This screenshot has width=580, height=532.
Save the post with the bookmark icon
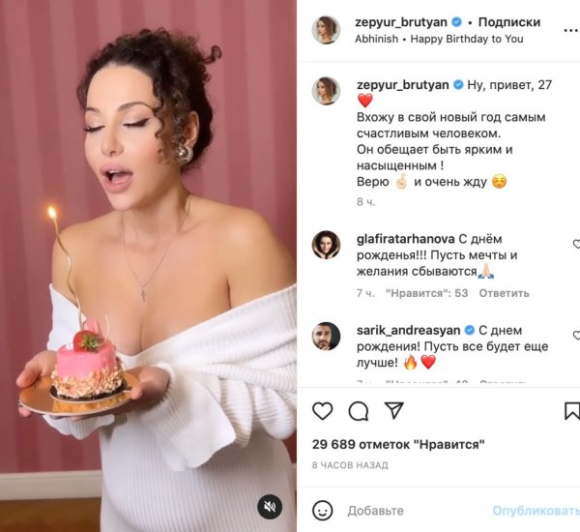point(572,411)
